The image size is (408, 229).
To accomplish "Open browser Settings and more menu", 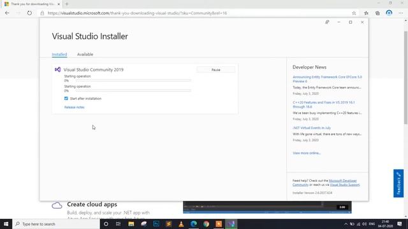I will [x=401, y=13].
